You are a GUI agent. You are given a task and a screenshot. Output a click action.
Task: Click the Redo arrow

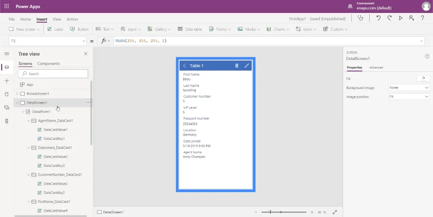pyautogui.click(x=390, y=18)
